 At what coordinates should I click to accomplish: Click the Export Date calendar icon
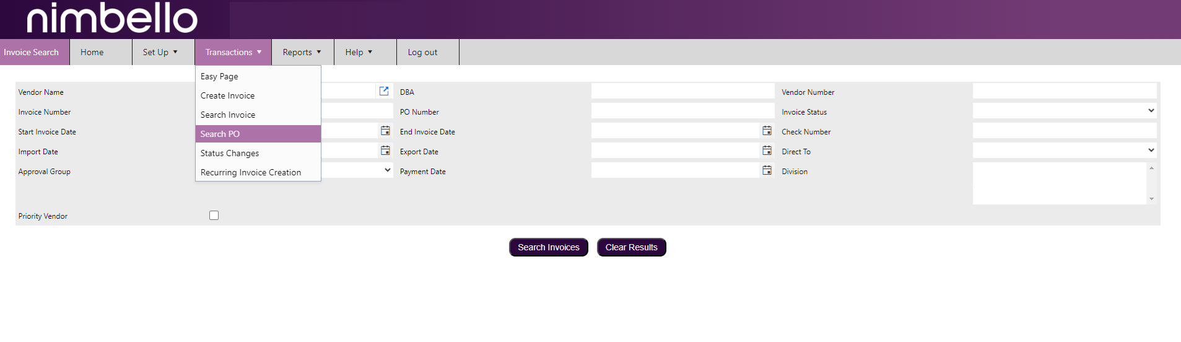click(767, 151)
